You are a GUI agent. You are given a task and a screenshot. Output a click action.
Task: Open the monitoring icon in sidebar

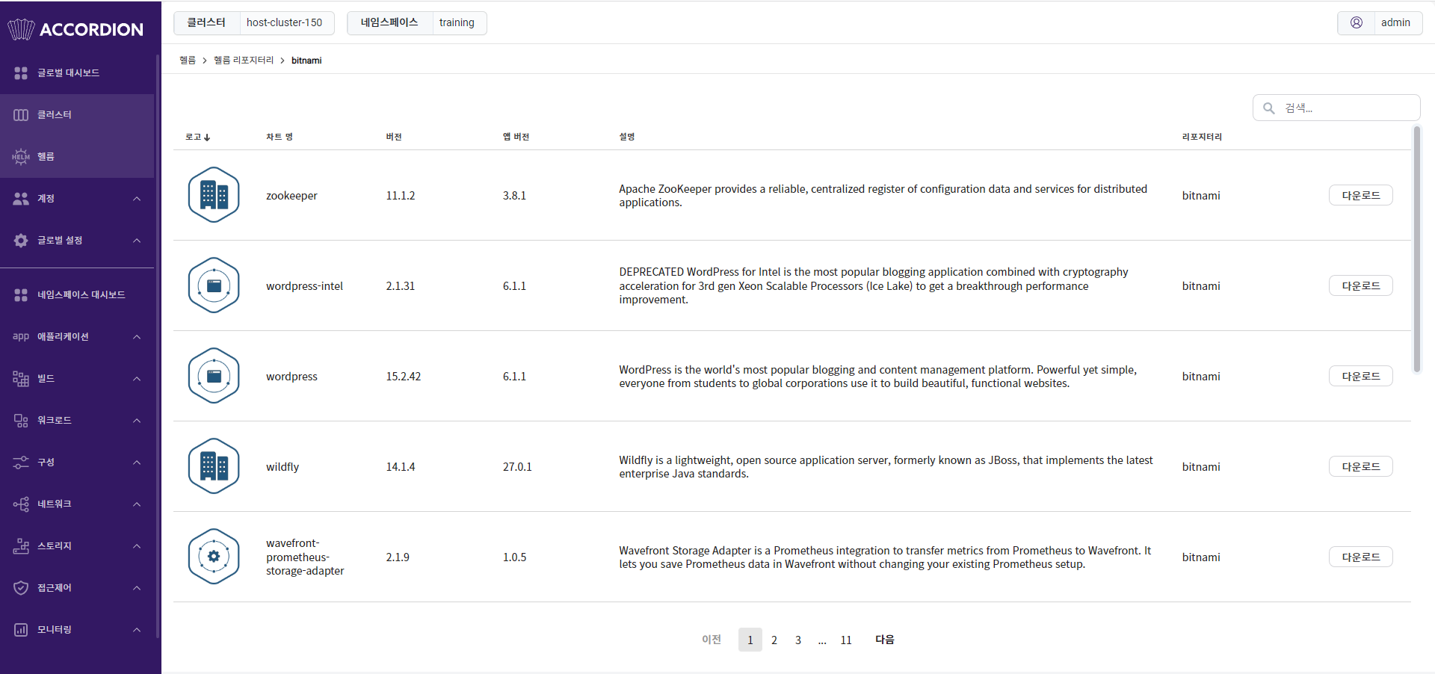(x=21, y=630)
